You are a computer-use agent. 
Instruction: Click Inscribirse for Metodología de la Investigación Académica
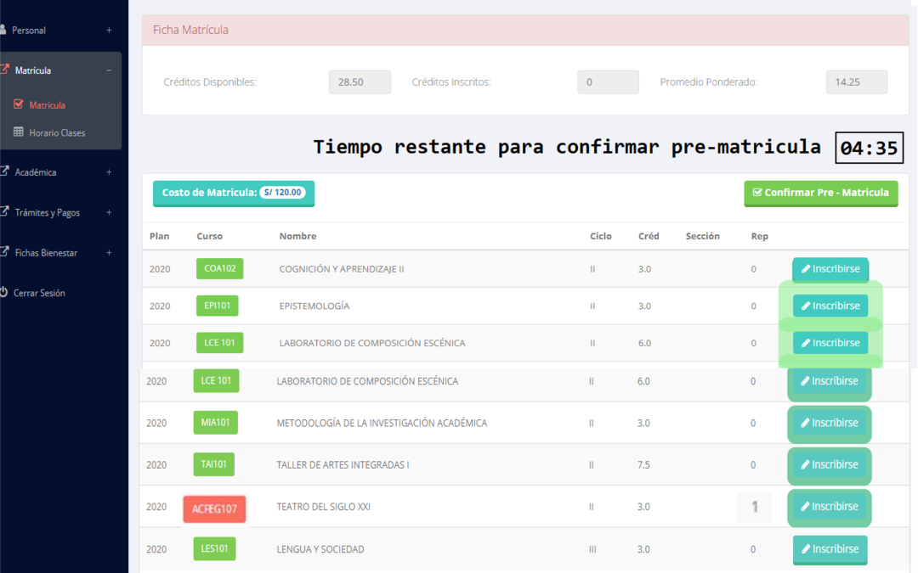[830, 423]
